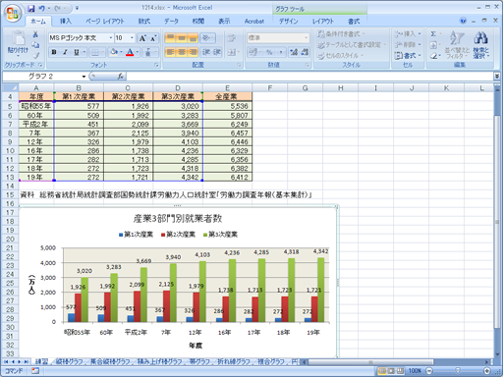The image size is (503, 377).
Task: Open Find and Select (検索と選択) binoculars
Action: click(480, 44)
